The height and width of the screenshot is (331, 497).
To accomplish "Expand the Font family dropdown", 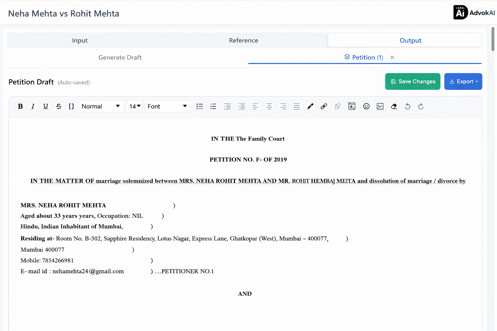I will 168,106.
